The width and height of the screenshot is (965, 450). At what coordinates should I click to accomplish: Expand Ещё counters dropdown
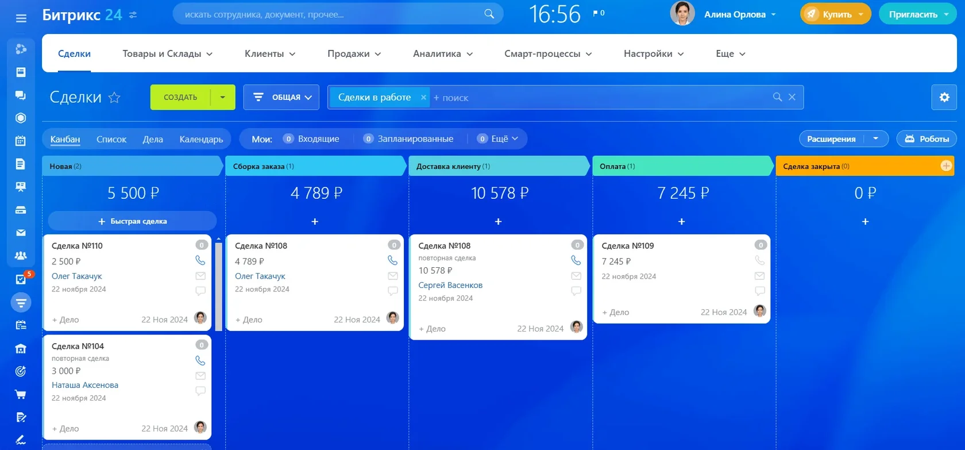pos(498,139)
